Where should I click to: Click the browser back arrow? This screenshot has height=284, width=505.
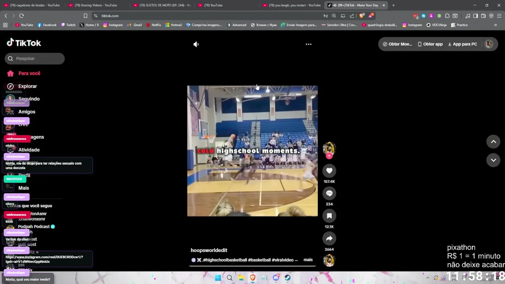(6, 16)
